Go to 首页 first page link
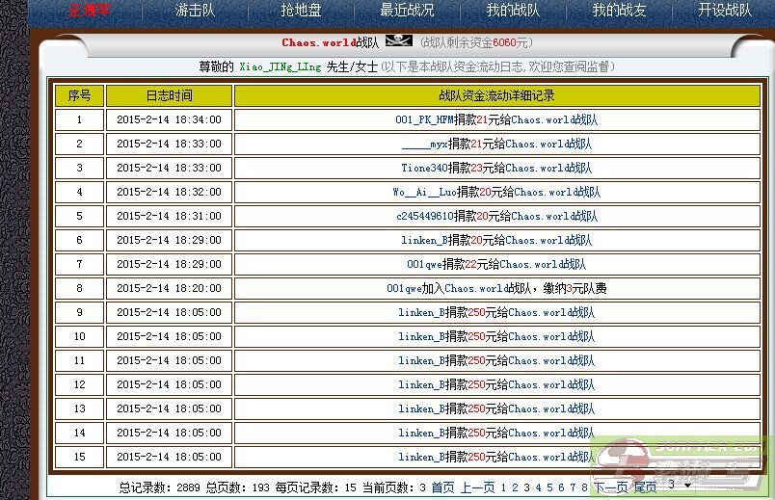Screen dimensions: 775x500 point(441,487)
